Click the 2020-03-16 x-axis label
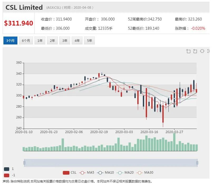Screen dimensions: 214x187 pos(149,132)
